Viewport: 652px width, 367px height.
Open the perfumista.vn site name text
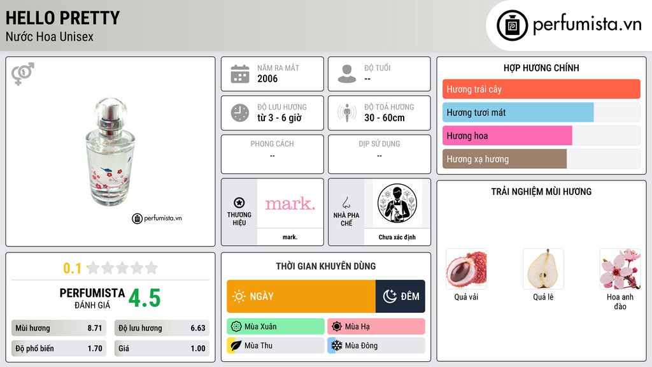(587, 24)
